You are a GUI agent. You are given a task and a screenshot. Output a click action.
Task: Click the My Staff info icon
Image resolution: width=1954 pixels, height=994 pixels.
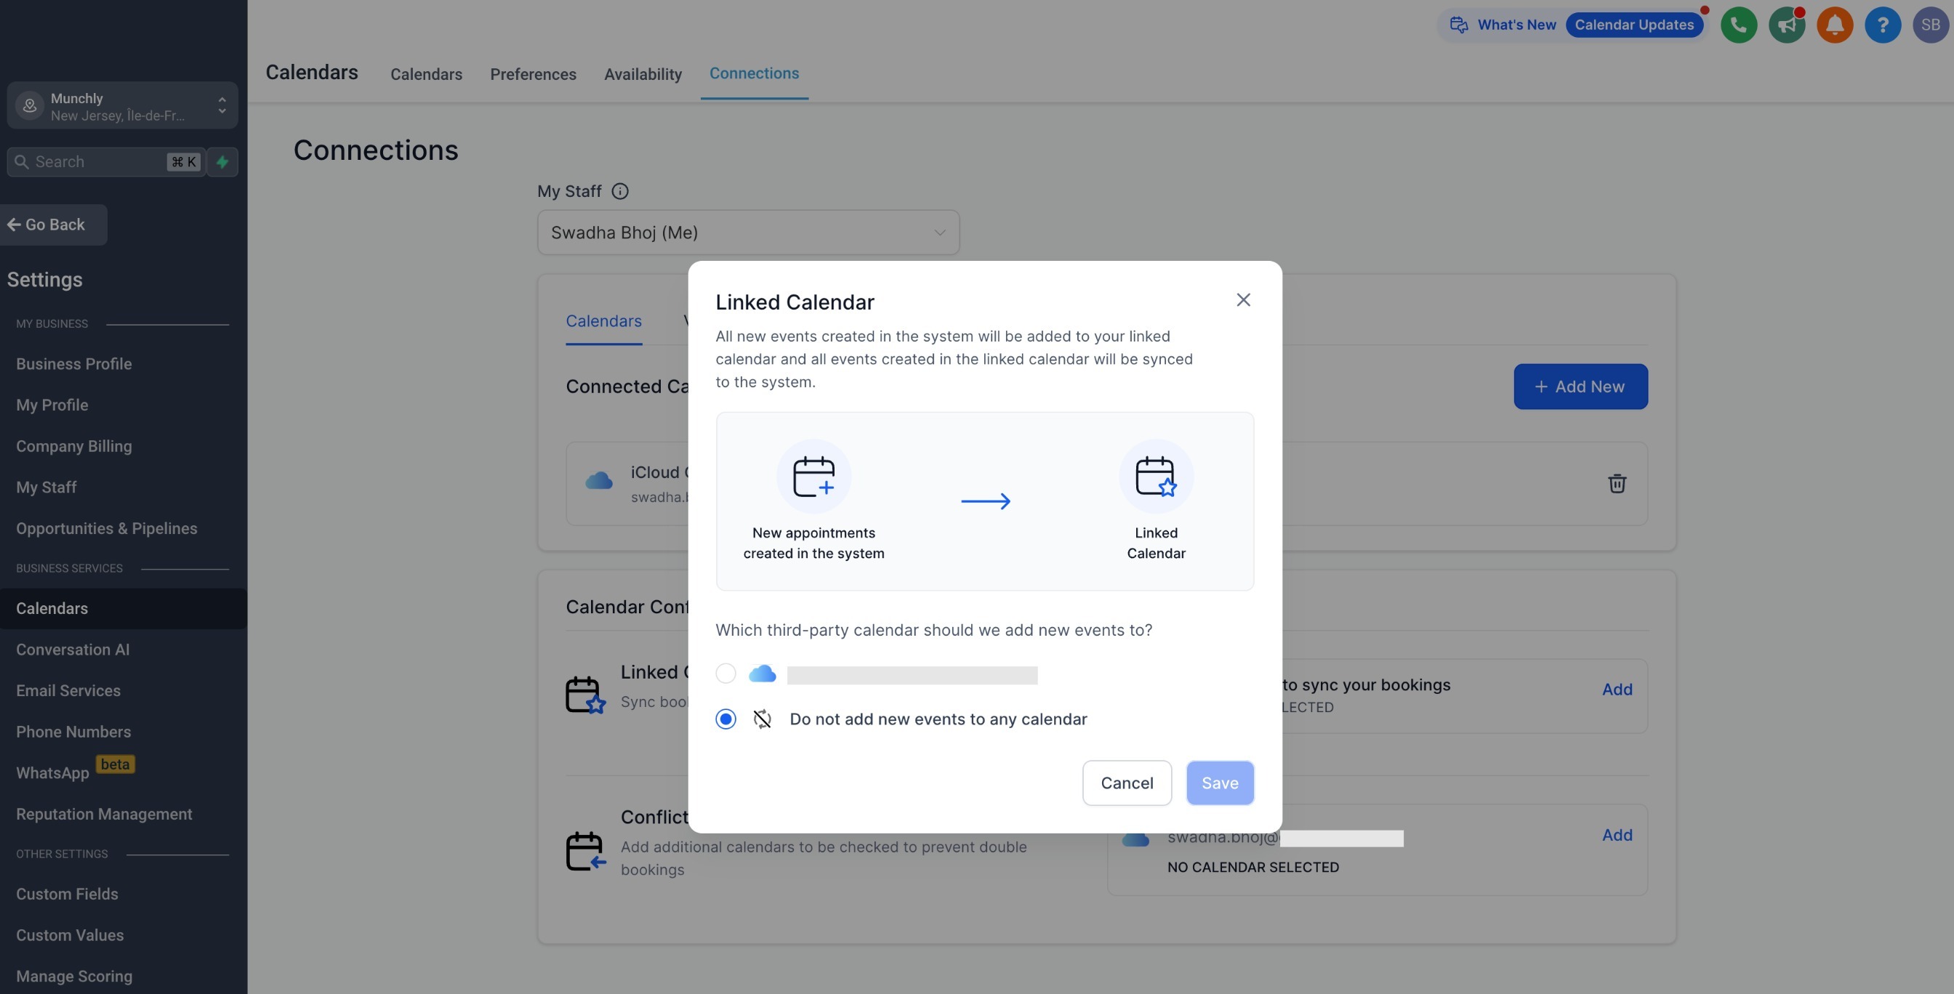620,191
